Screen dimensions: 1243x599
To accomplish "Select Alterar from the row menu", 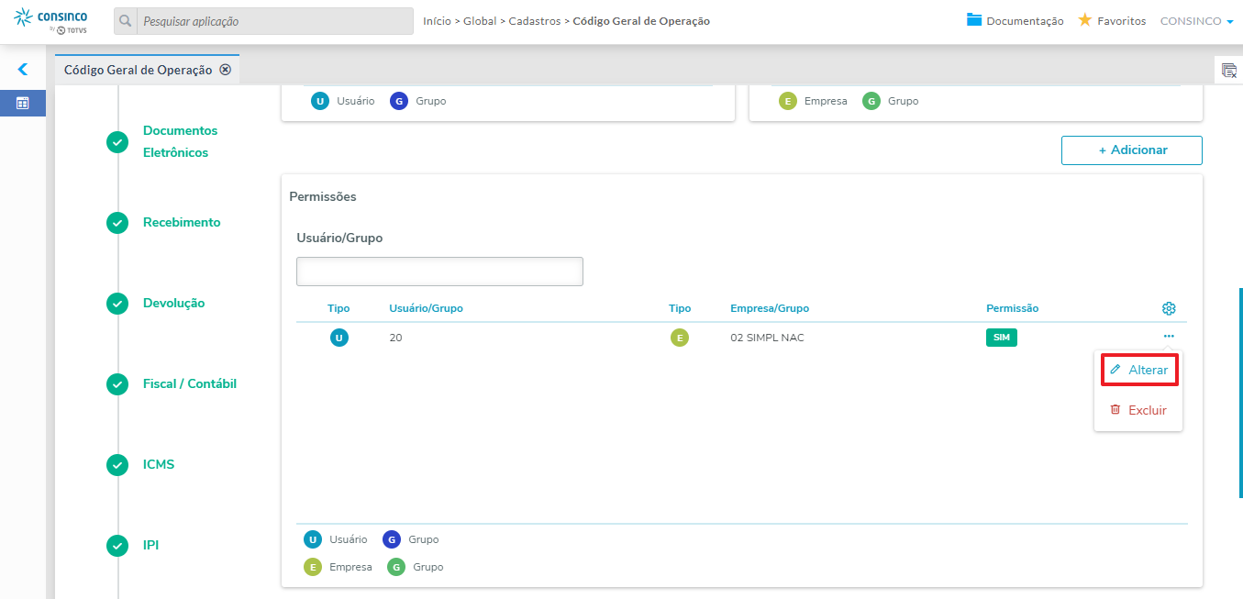I will [1138, 370].
